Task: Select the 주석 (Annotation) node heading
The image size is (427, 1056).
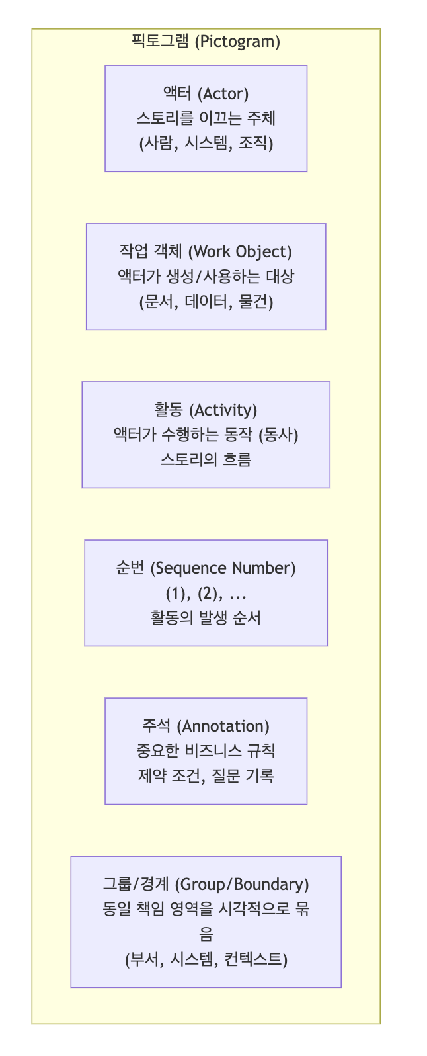Action: click(x=206, y=726)
